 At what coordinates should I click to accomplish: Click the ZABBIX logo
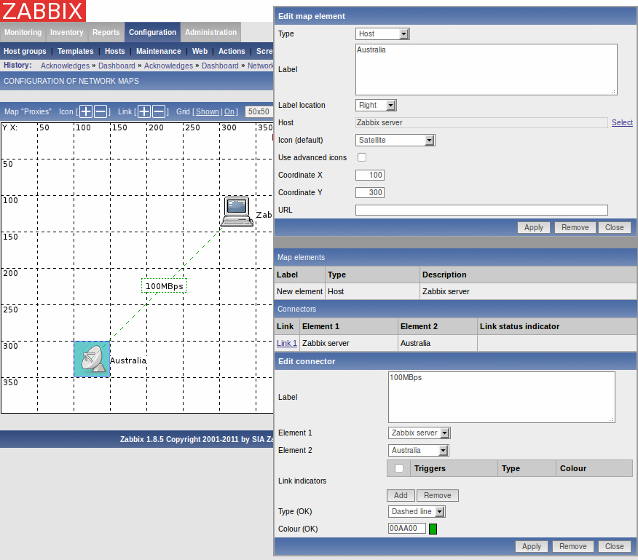[43, 11]
